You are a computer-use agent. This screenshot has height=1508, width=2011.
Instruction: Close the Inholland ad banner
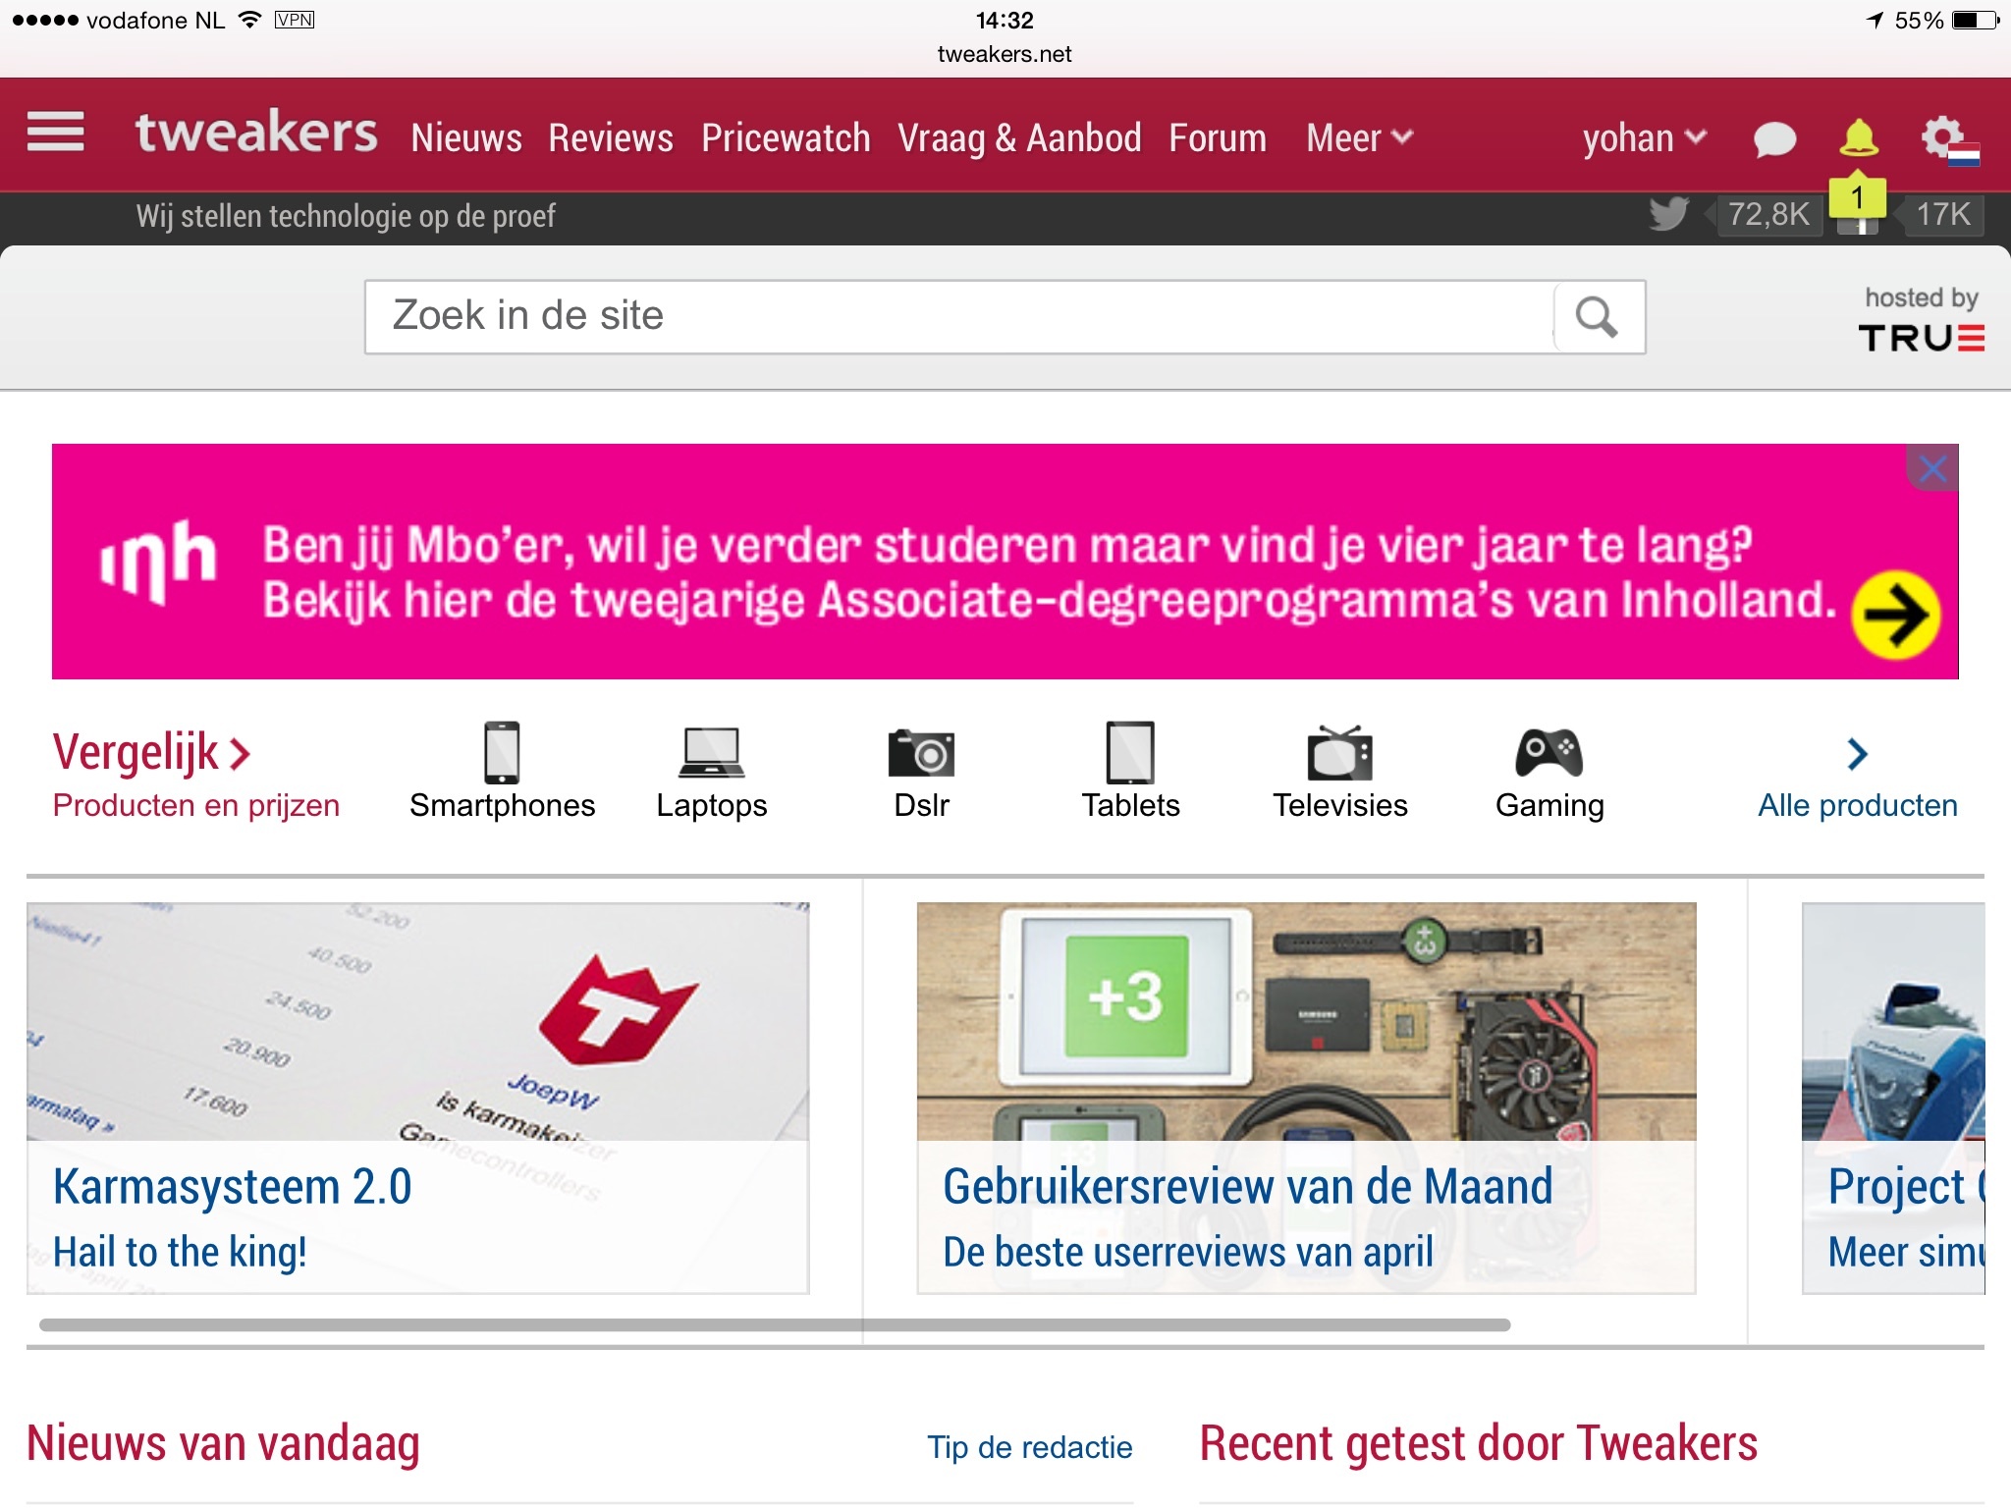(x=1932, y=468)
